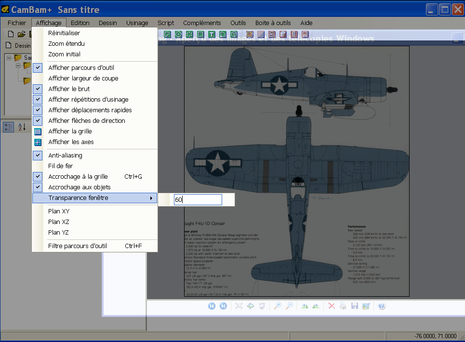The width and height of the screenshot is (465, 342).
Task: Zoom out with magnifier minus in viewer
Action: (x=289, y=306)
